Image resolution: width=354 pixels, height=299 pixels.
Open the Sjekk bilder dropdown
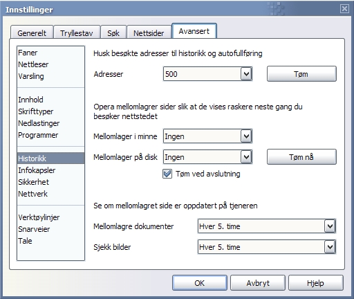(x=267, y=247)
